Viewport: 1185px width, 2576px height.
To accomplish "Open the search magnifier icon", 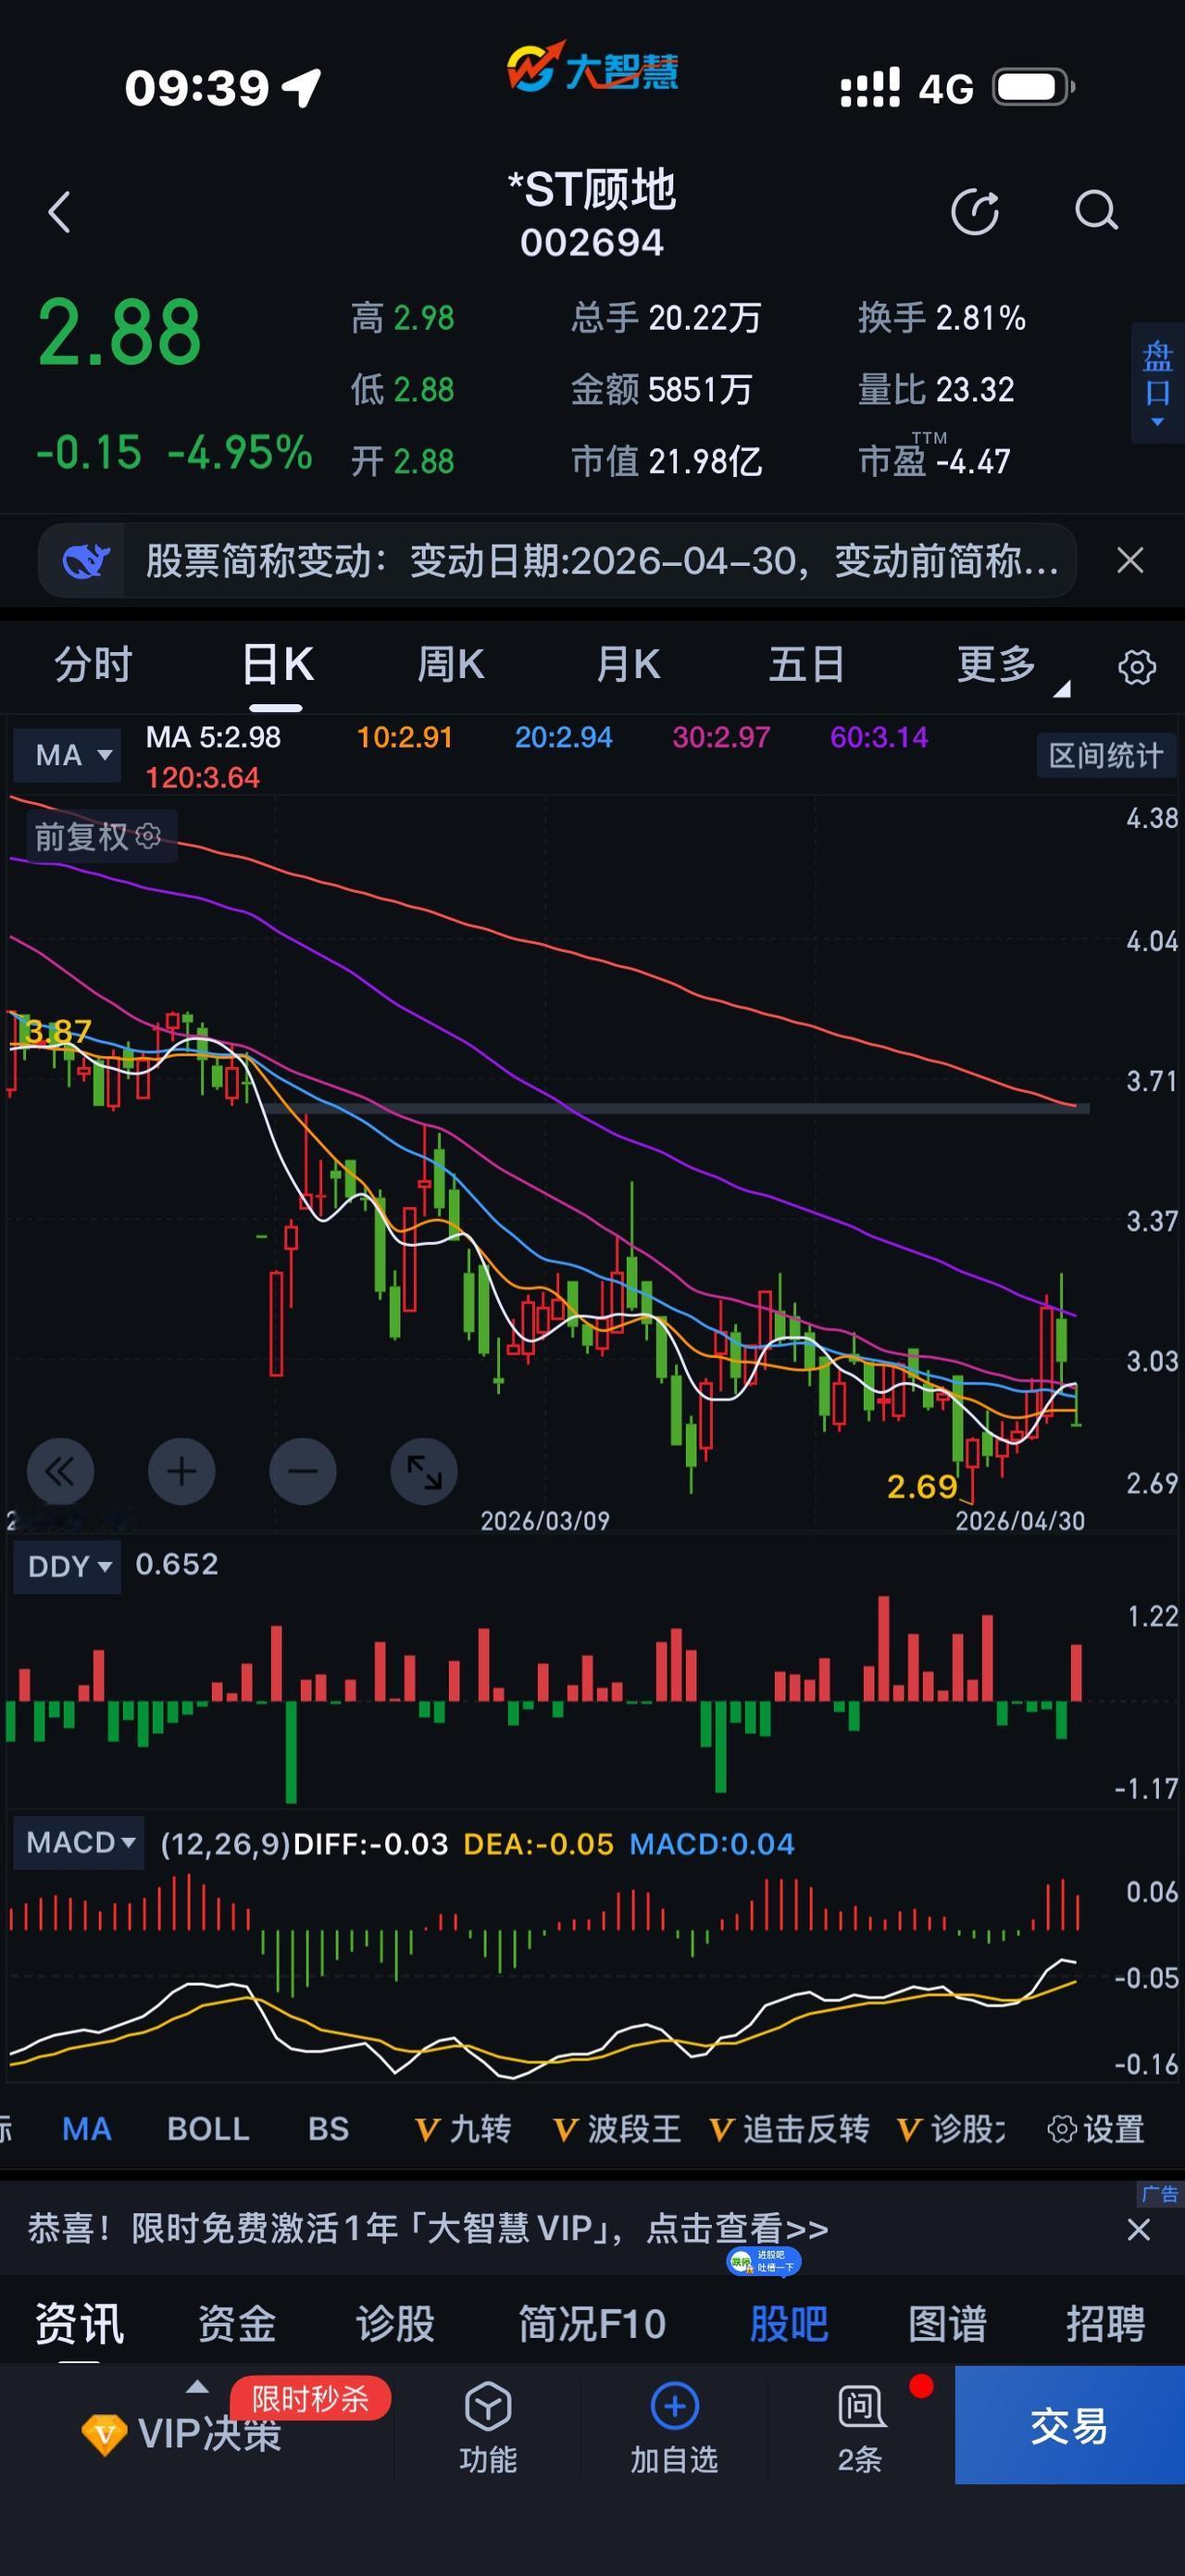I will click(x=1096, y=211).
